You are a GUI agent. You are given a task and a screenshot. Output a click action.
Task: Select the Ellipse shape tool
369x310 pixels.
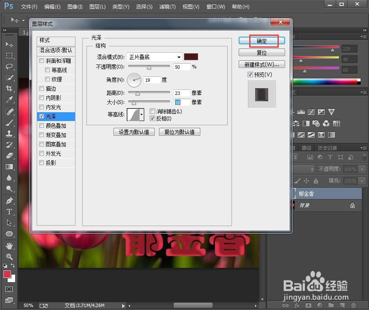9,234
